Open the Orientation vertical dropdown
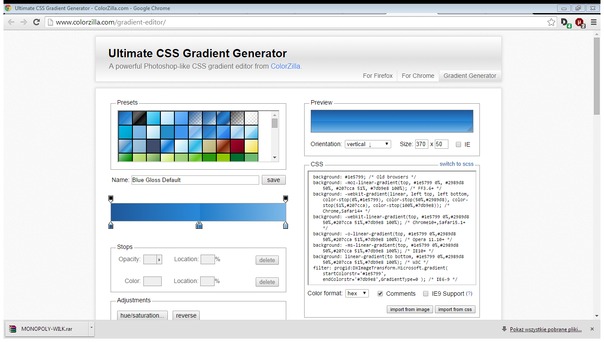The height and width of the screenshot is (343, 604). tap(368, 144)
